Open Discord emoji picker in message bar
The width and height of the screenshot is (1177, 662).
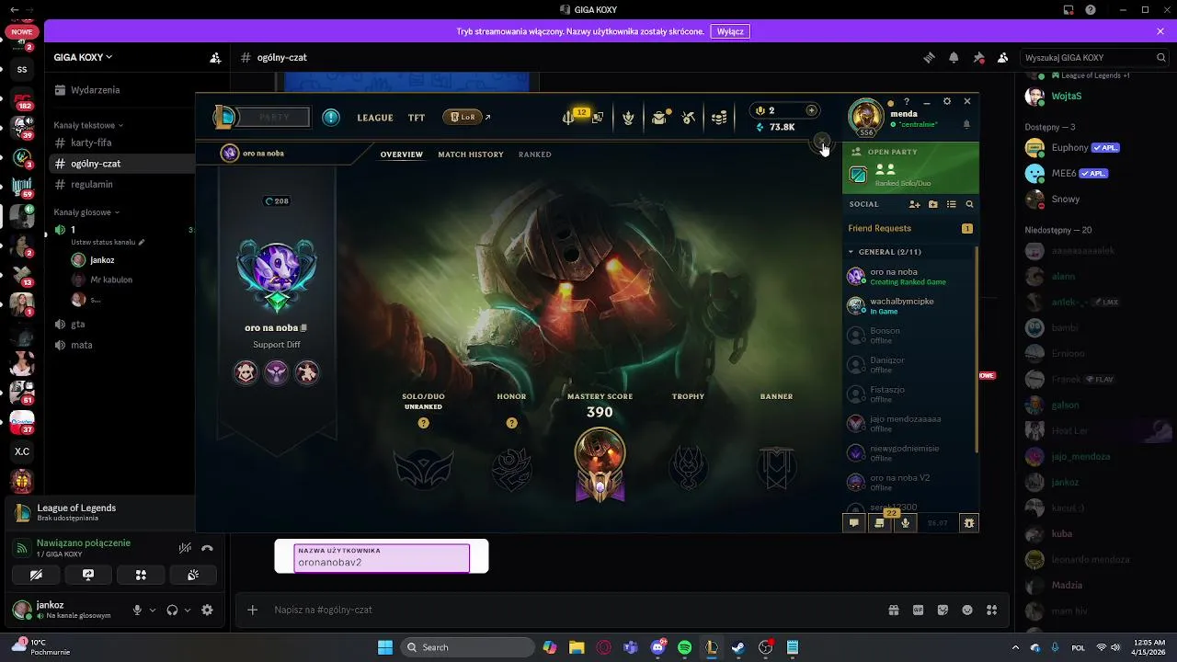[x=967, y=610]
